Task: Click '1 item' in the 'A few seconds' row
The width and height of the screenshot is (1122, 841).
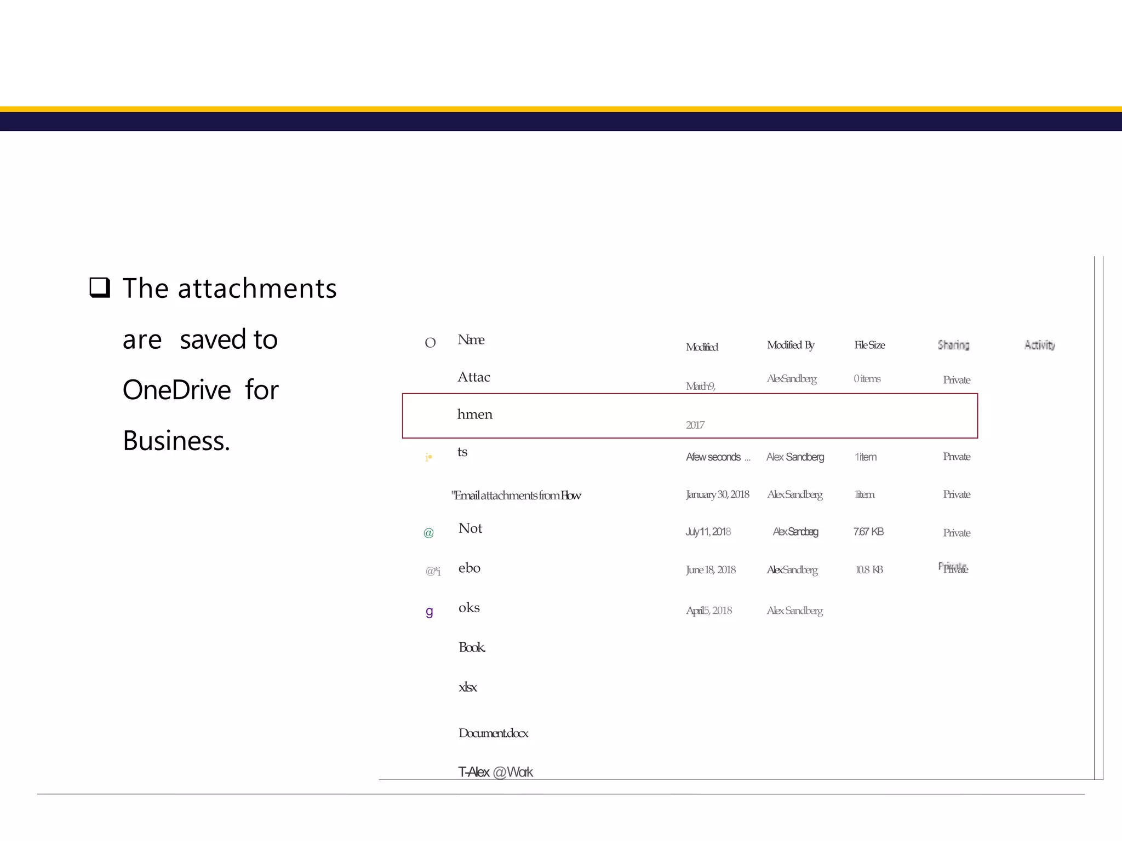Action: [866, 457]
